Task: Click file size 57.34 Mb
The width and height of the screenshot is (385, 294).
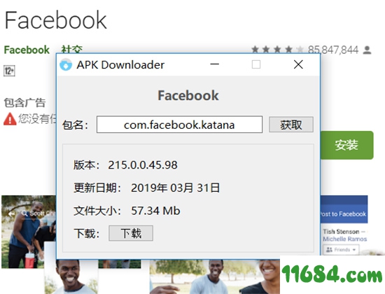Action: click(x=155, y=211)
